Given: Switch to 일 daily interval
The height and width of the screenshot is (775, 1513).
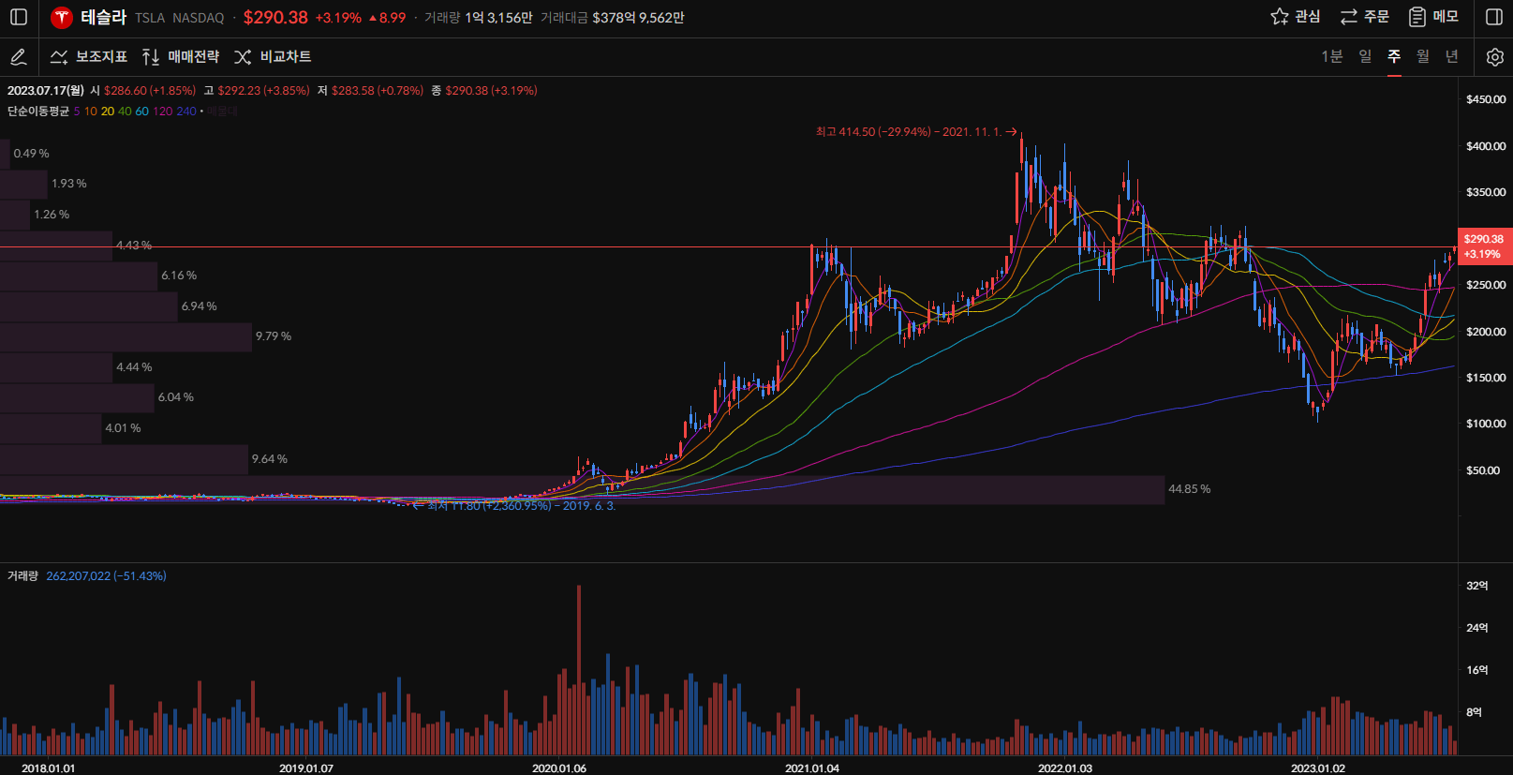Looking at the screenshot, I should click(1365, 57).
